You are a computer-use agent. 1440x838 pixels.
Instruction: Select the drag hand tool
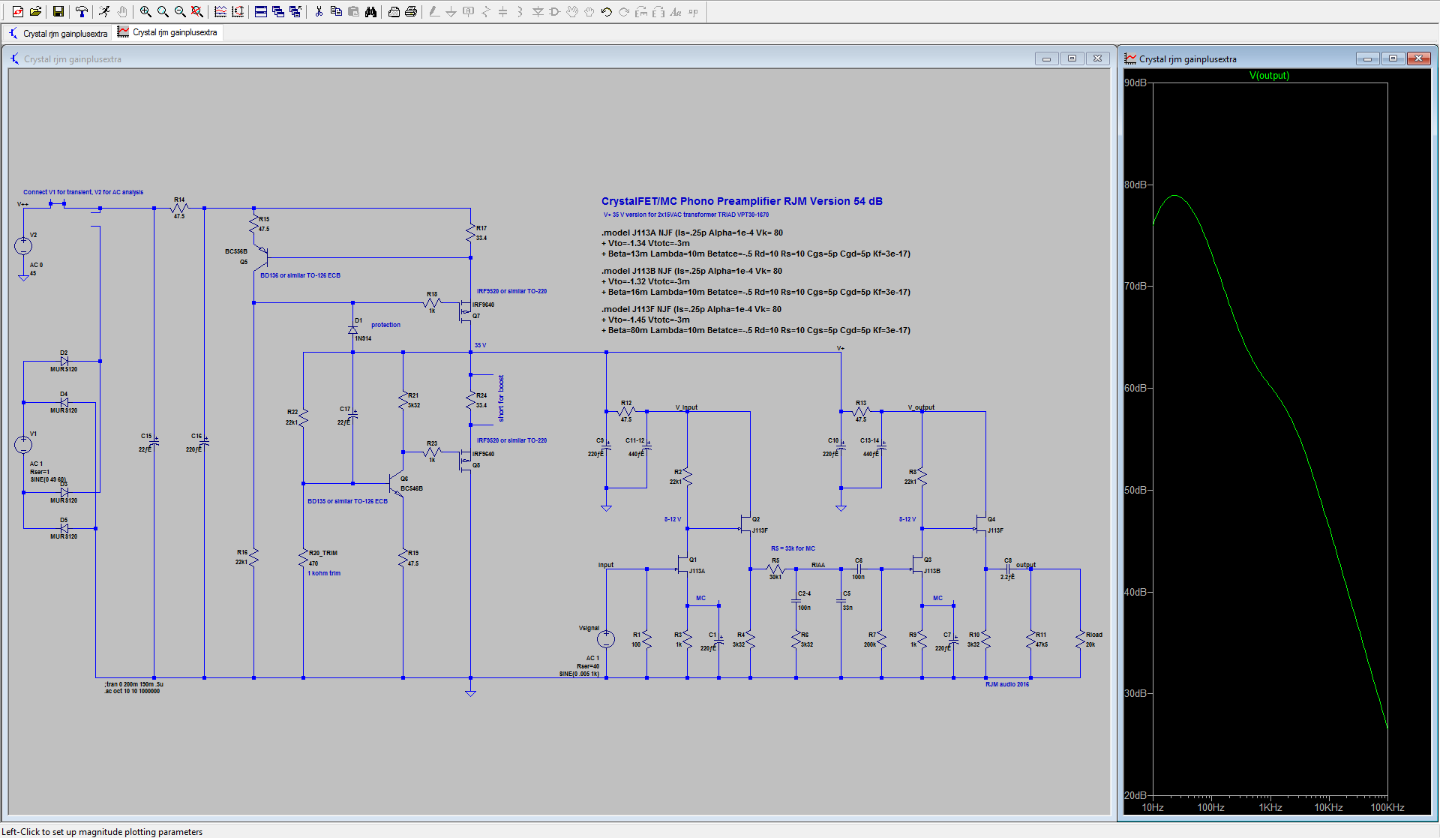click(x=589, y=11)
